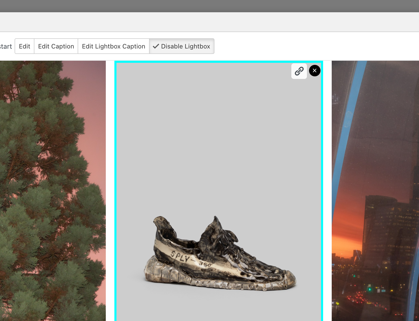Image resolution: width=419 pixels, height=321 pixels.
Task: Open link settings with the chain icon
Action: 299,71
